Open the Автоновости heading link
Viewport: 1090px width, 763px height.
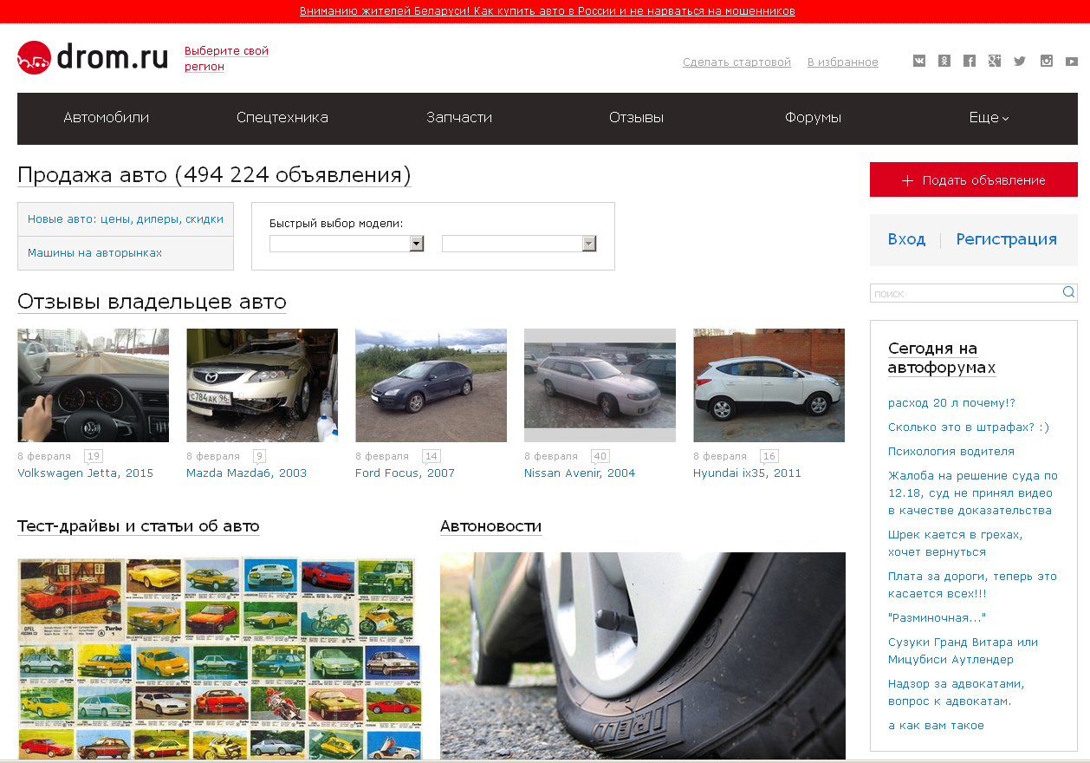click(x=490, y=526)
